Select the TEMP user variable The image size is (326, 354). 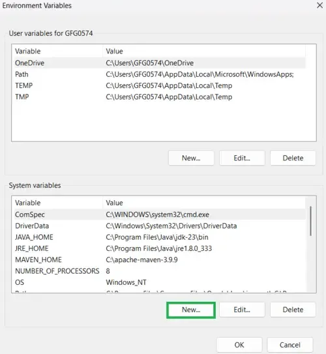click(160, 85)
